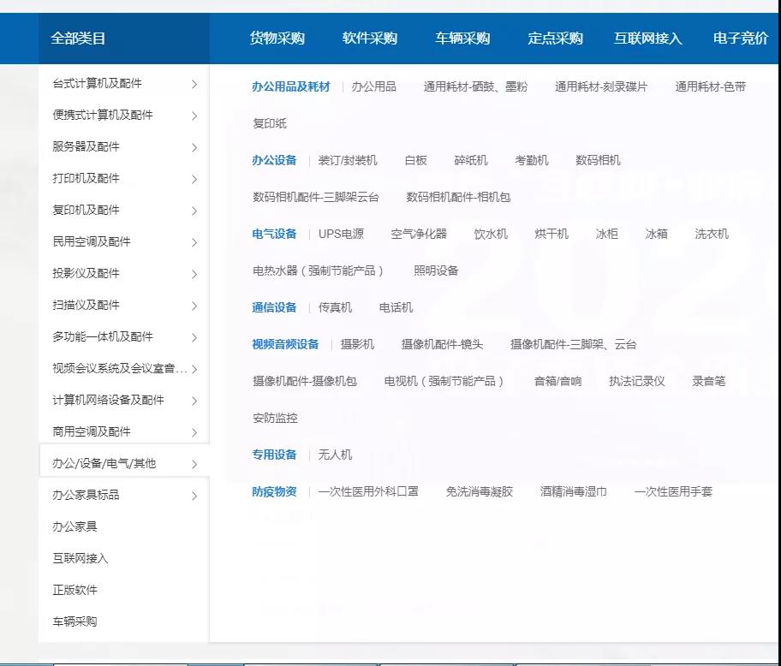781x666 pixels.
Task: Click the 无人机 category link
Action: (x=335, y=455)
